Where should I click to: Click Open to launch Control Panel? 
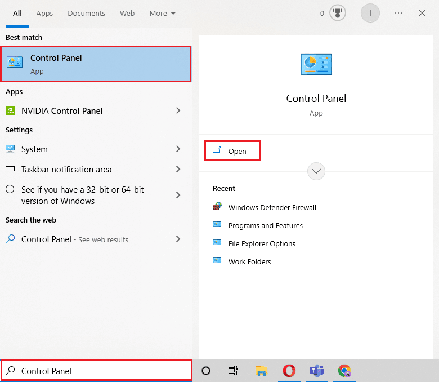coord(232,151)
